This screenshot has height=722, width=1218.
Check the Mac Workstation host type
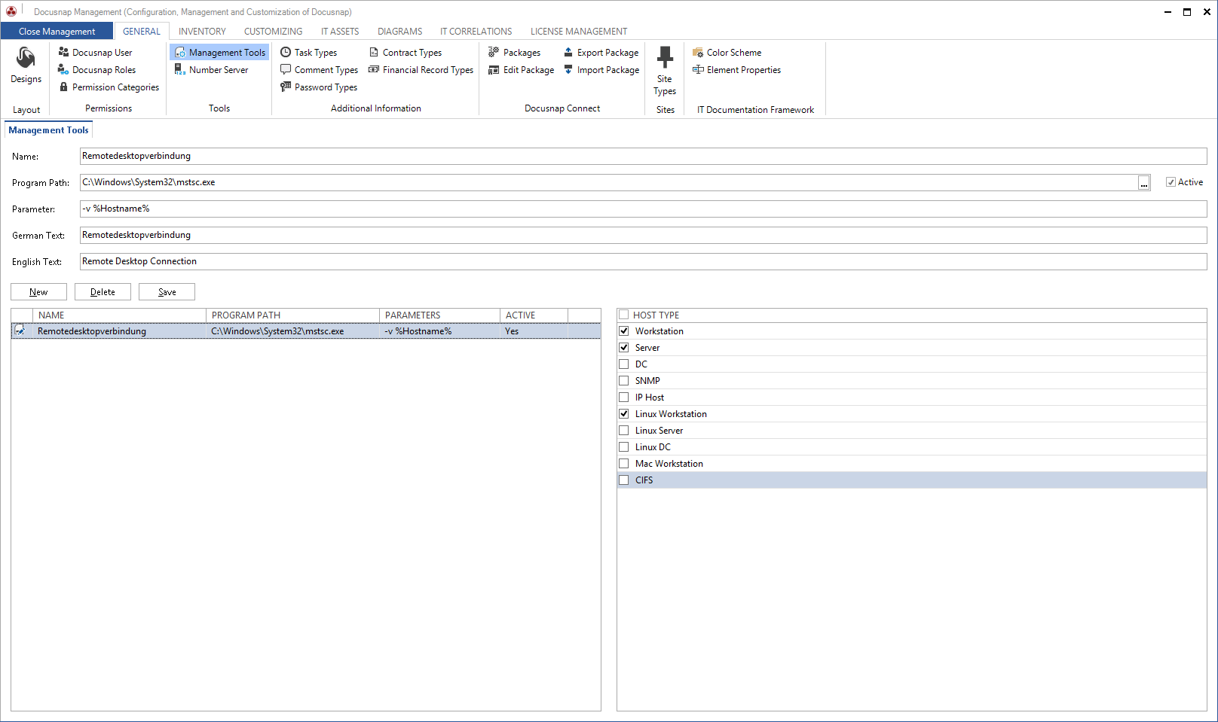click(624, 464)
